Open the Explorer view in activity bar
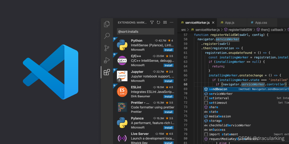This screenshot has height=144, width=289. (107, 24)
